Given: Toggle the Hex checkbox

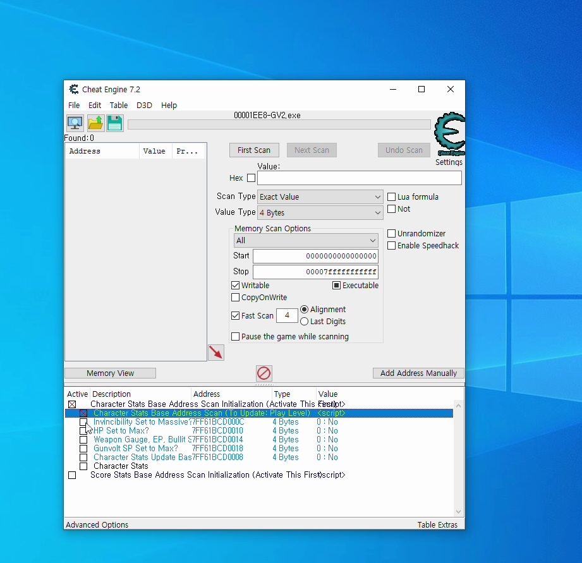Looking at the screenshot, I should (252, 178).
